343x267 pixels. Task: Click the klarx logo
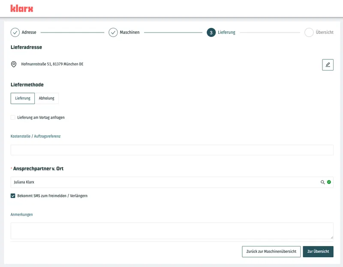(22, 9)
